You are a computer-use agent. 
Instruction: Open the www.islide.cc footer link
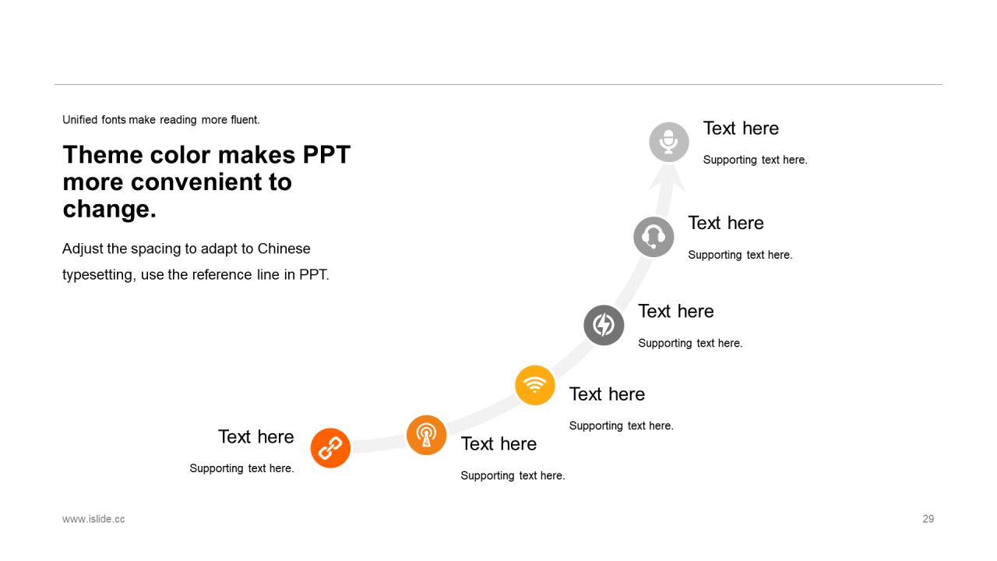coord(93,519)
